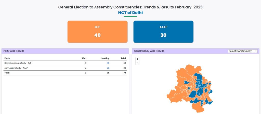
Task: Click the General Election Trends & Results title
Action: point(130,7)
